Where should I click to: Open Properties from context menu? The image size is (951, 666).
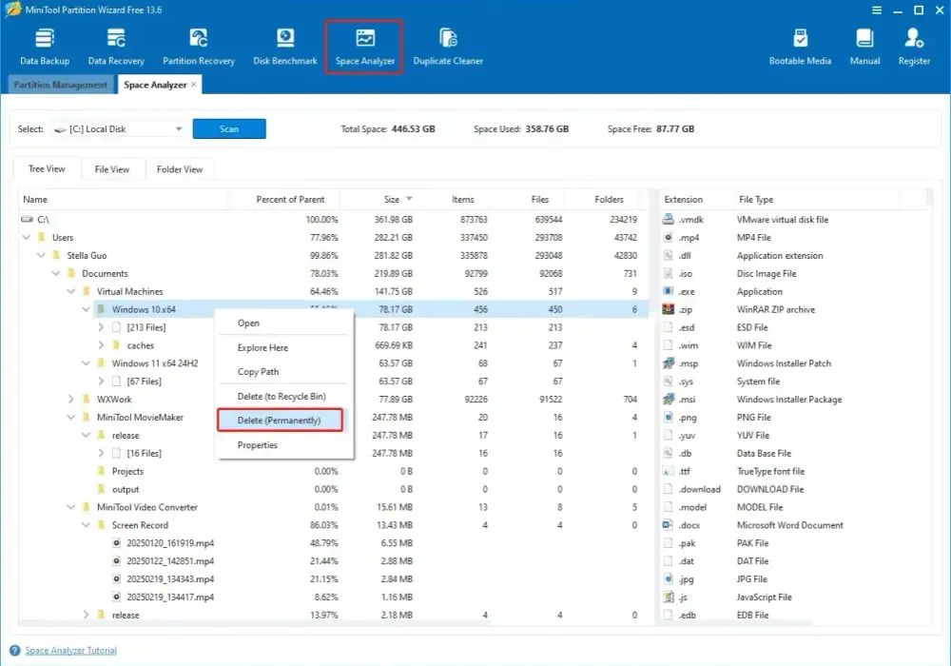pos(284,444)
